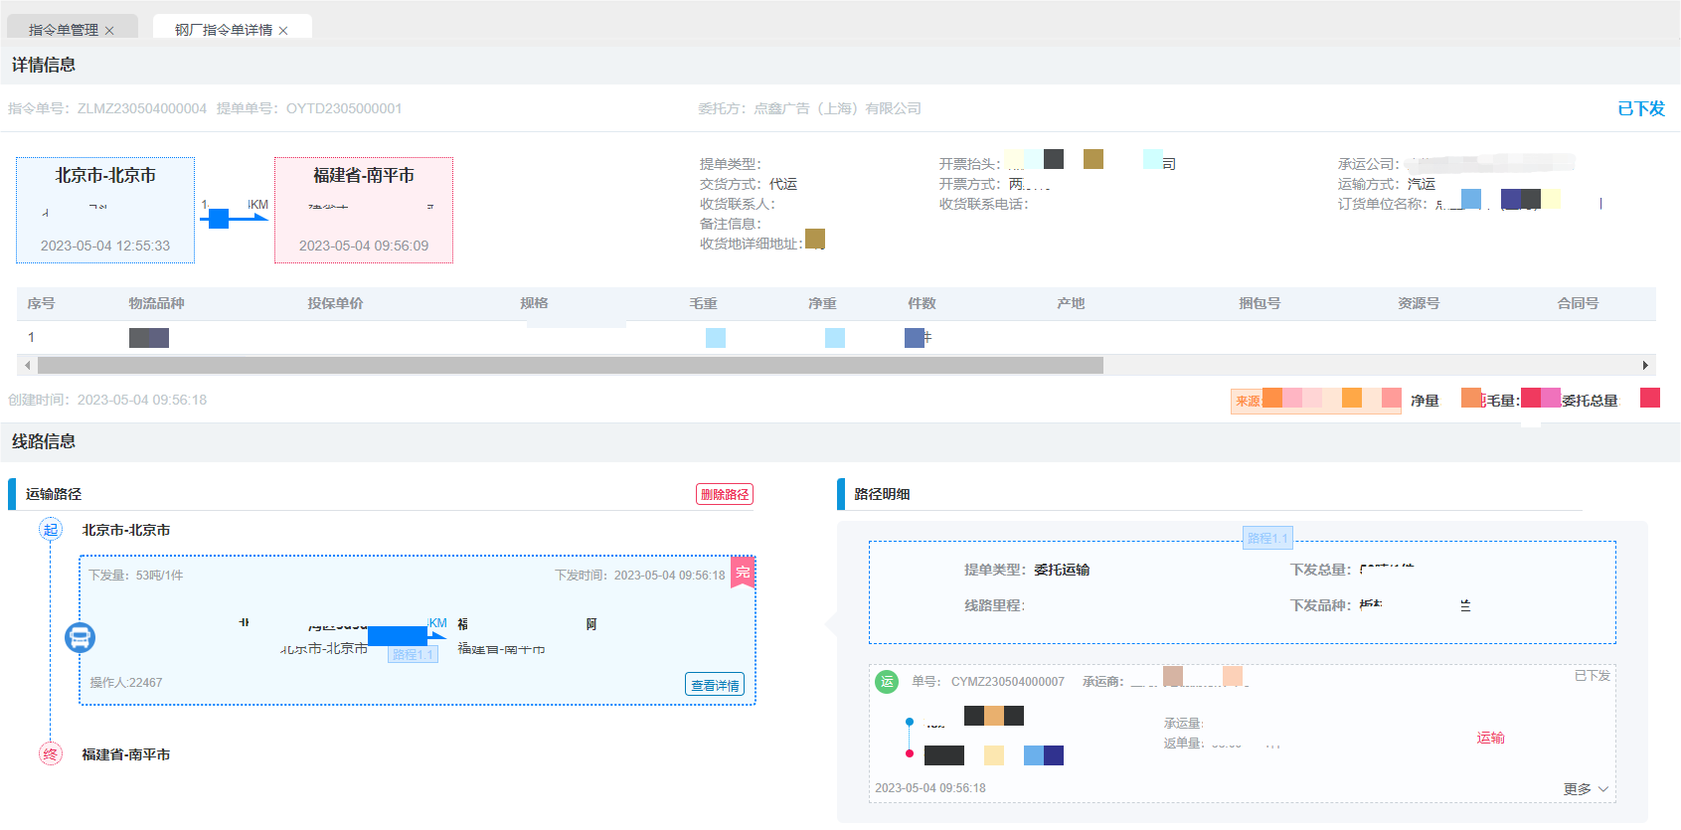
Task: Close the 指令单管理 tab
Action: (109, 31)
